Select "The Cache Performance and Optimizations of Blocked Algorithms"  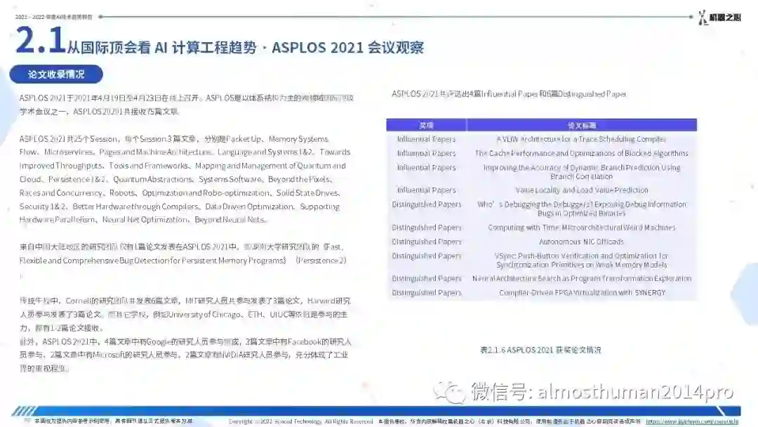click(581, 153)
